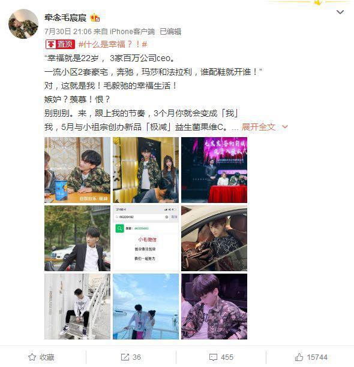The image size is (354, 367).
Task: Open the 牵念毛宸宸 profile name
Action: point(65,17)
